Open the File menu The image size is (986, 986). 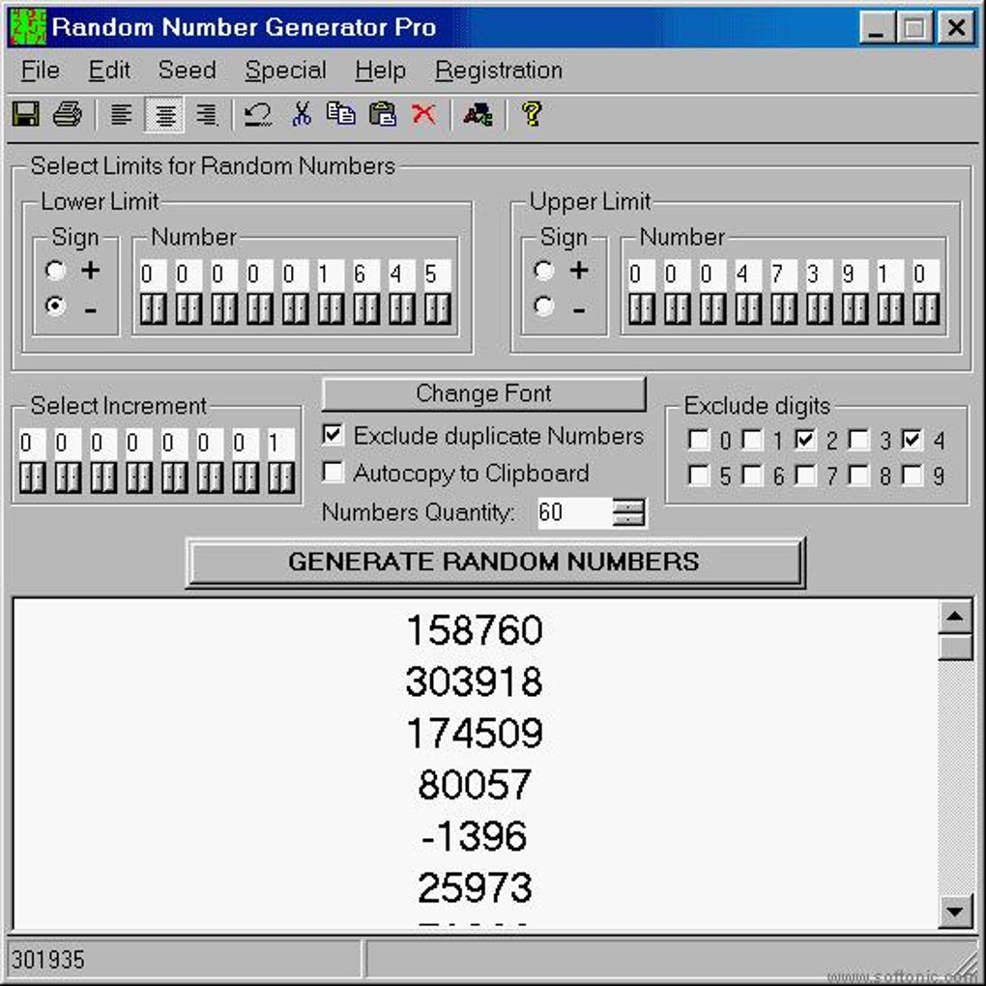click(x=41, y=70)
